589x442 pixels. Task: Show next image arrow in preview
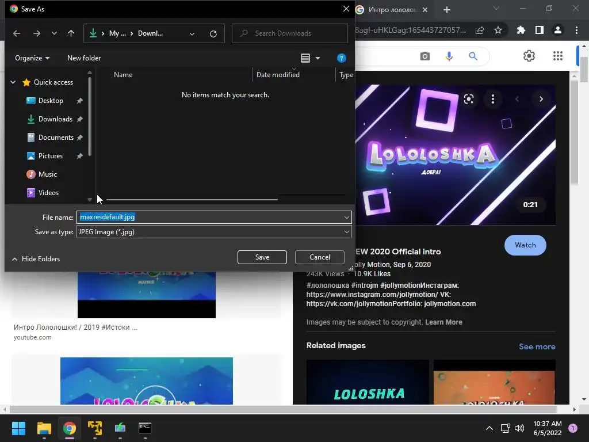541,99
